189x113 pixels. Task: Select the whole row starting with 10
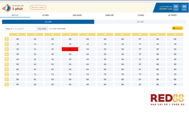[x=7, y=44]
